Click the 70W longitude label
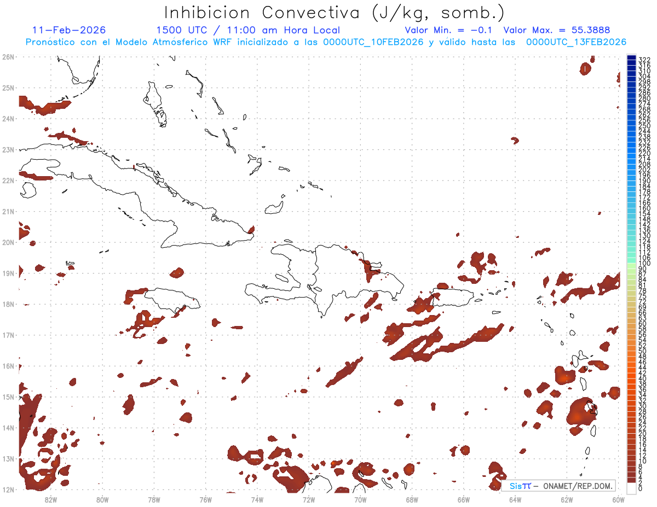657x507 pixels. pyautogui.click(x=360, y=499)
